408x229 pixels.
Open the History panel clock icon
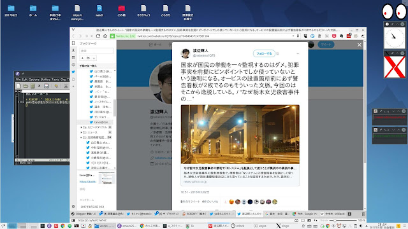coord(73,65)
